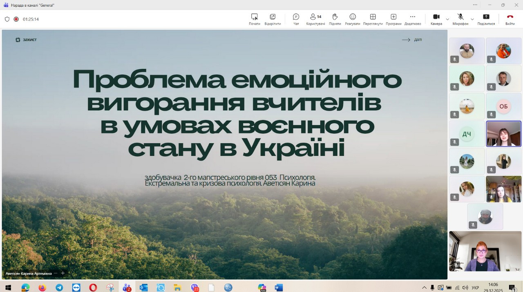Viewport: 523px width, 292px height.
Task: Show the participants list (Користувачі)
Action: pos(315,19)
